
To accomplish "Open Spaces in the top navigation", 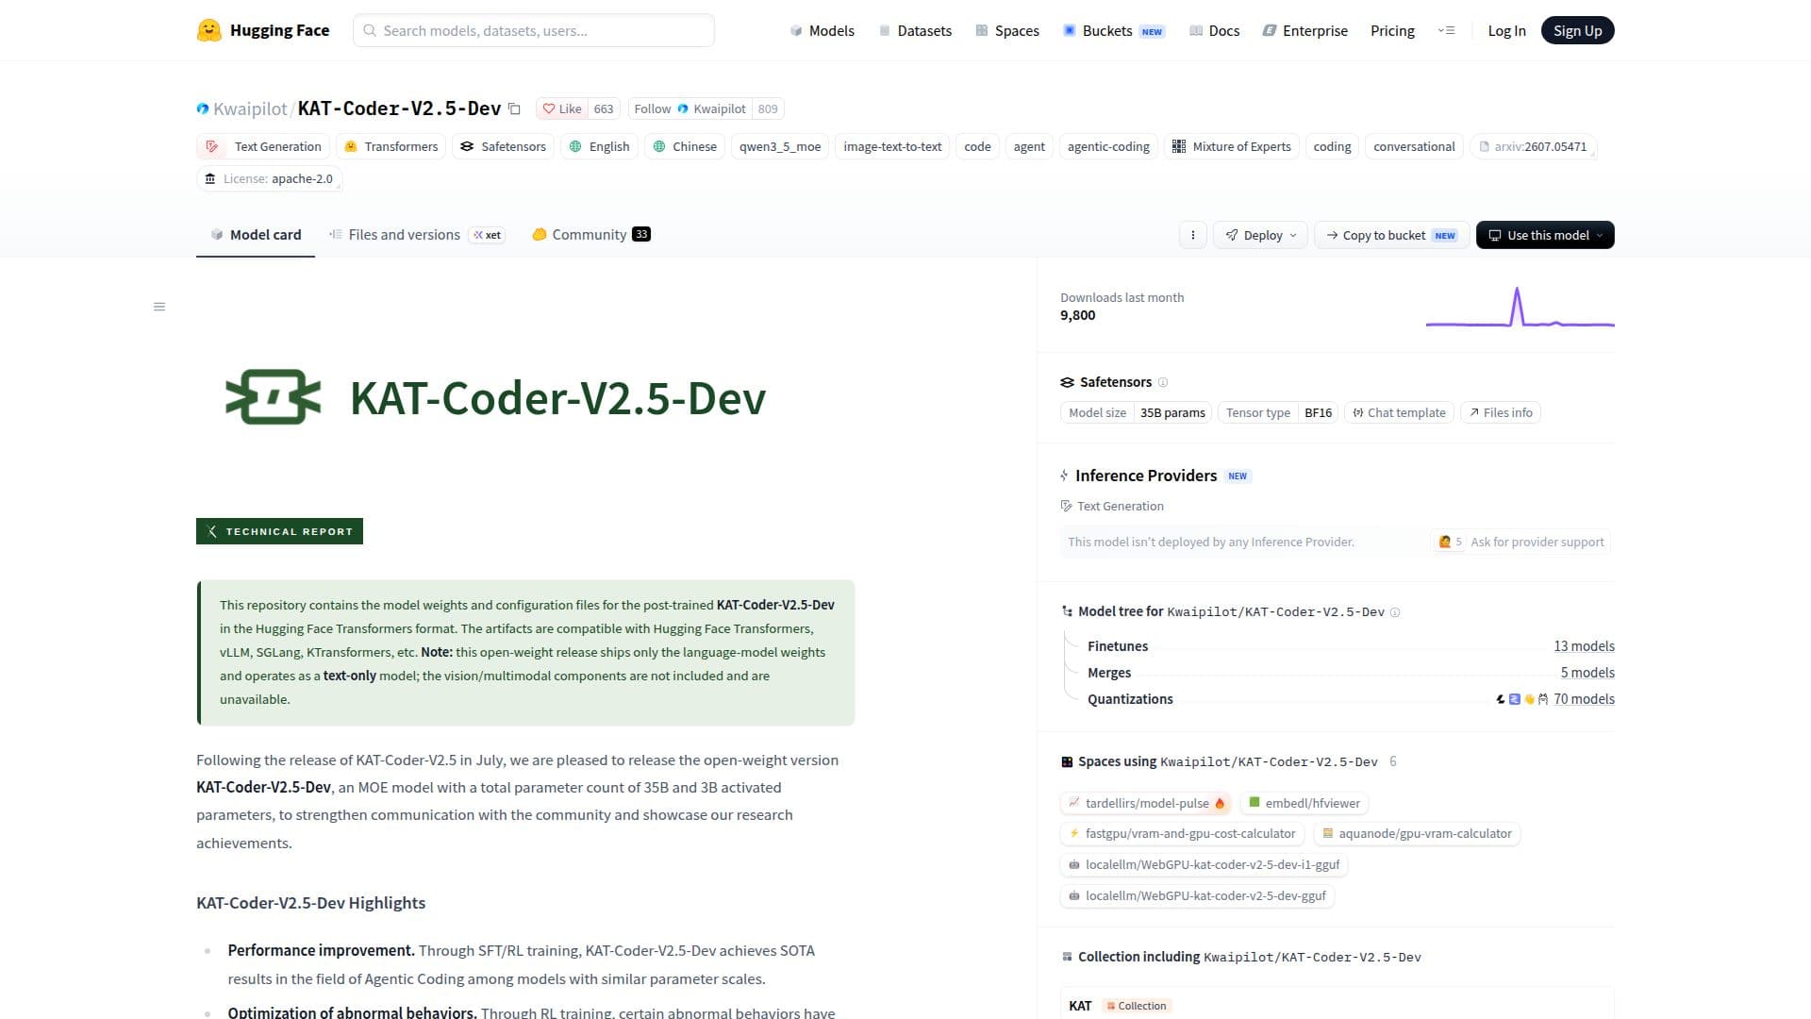I will tap(1007, 30).
